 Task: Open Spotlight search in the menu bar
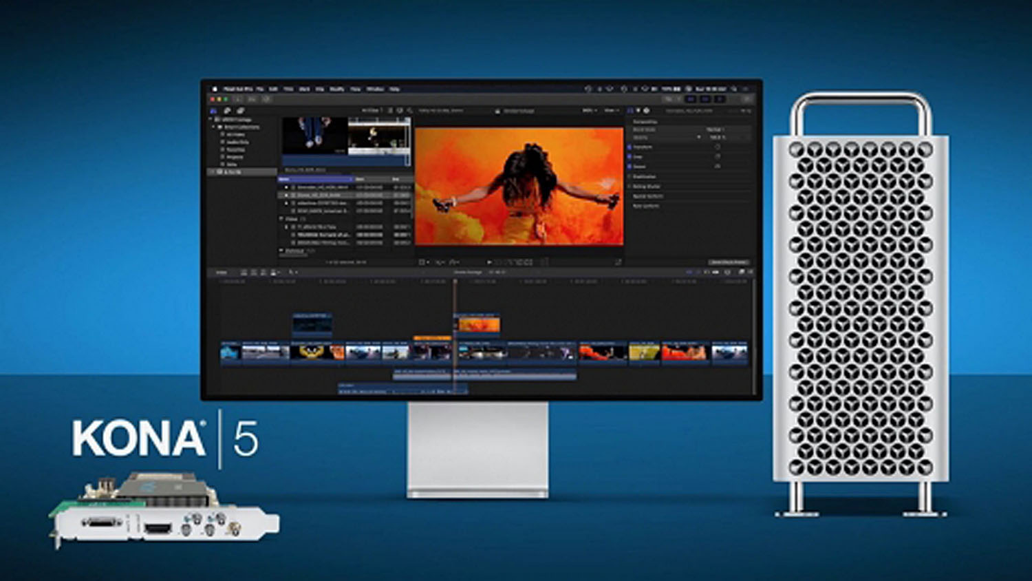point(734,89)
